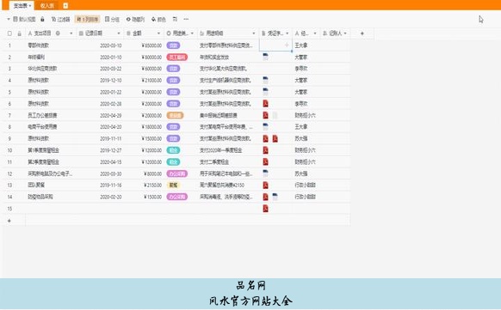
Task: Select the 2019-12-27 date cell
Action: point(101,150)
